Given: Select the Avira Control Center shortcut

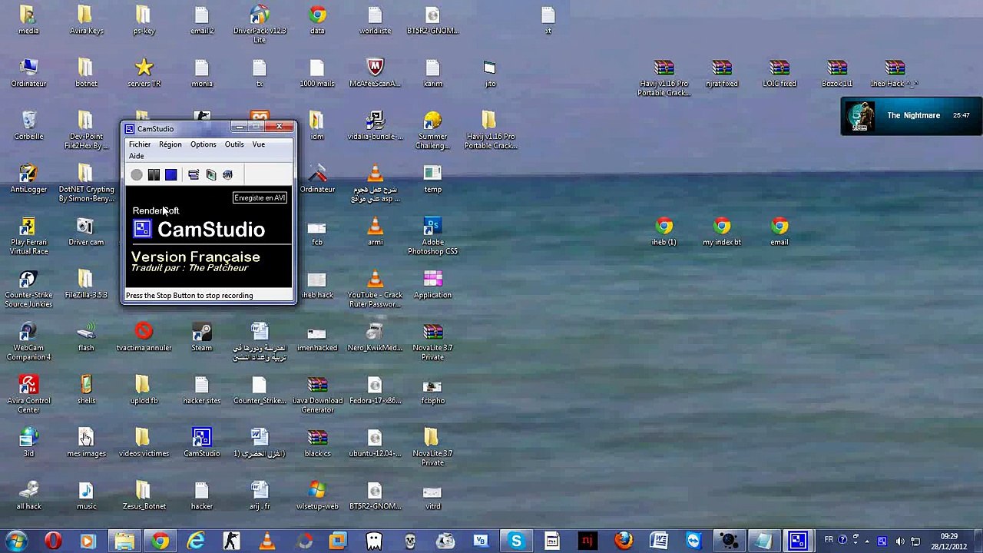Looking at the screenshot, I should coord(28,395).
